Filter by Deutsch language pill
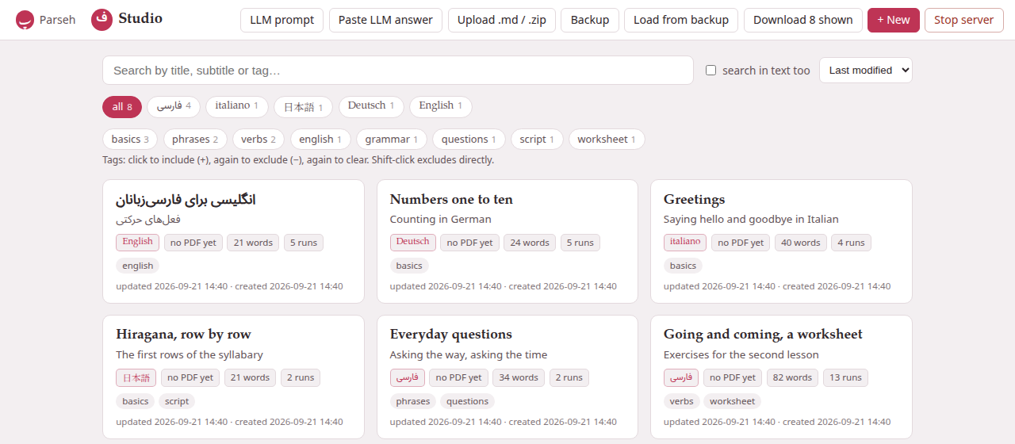Viewport: 1015px width, 444px height. click(371, 106)
